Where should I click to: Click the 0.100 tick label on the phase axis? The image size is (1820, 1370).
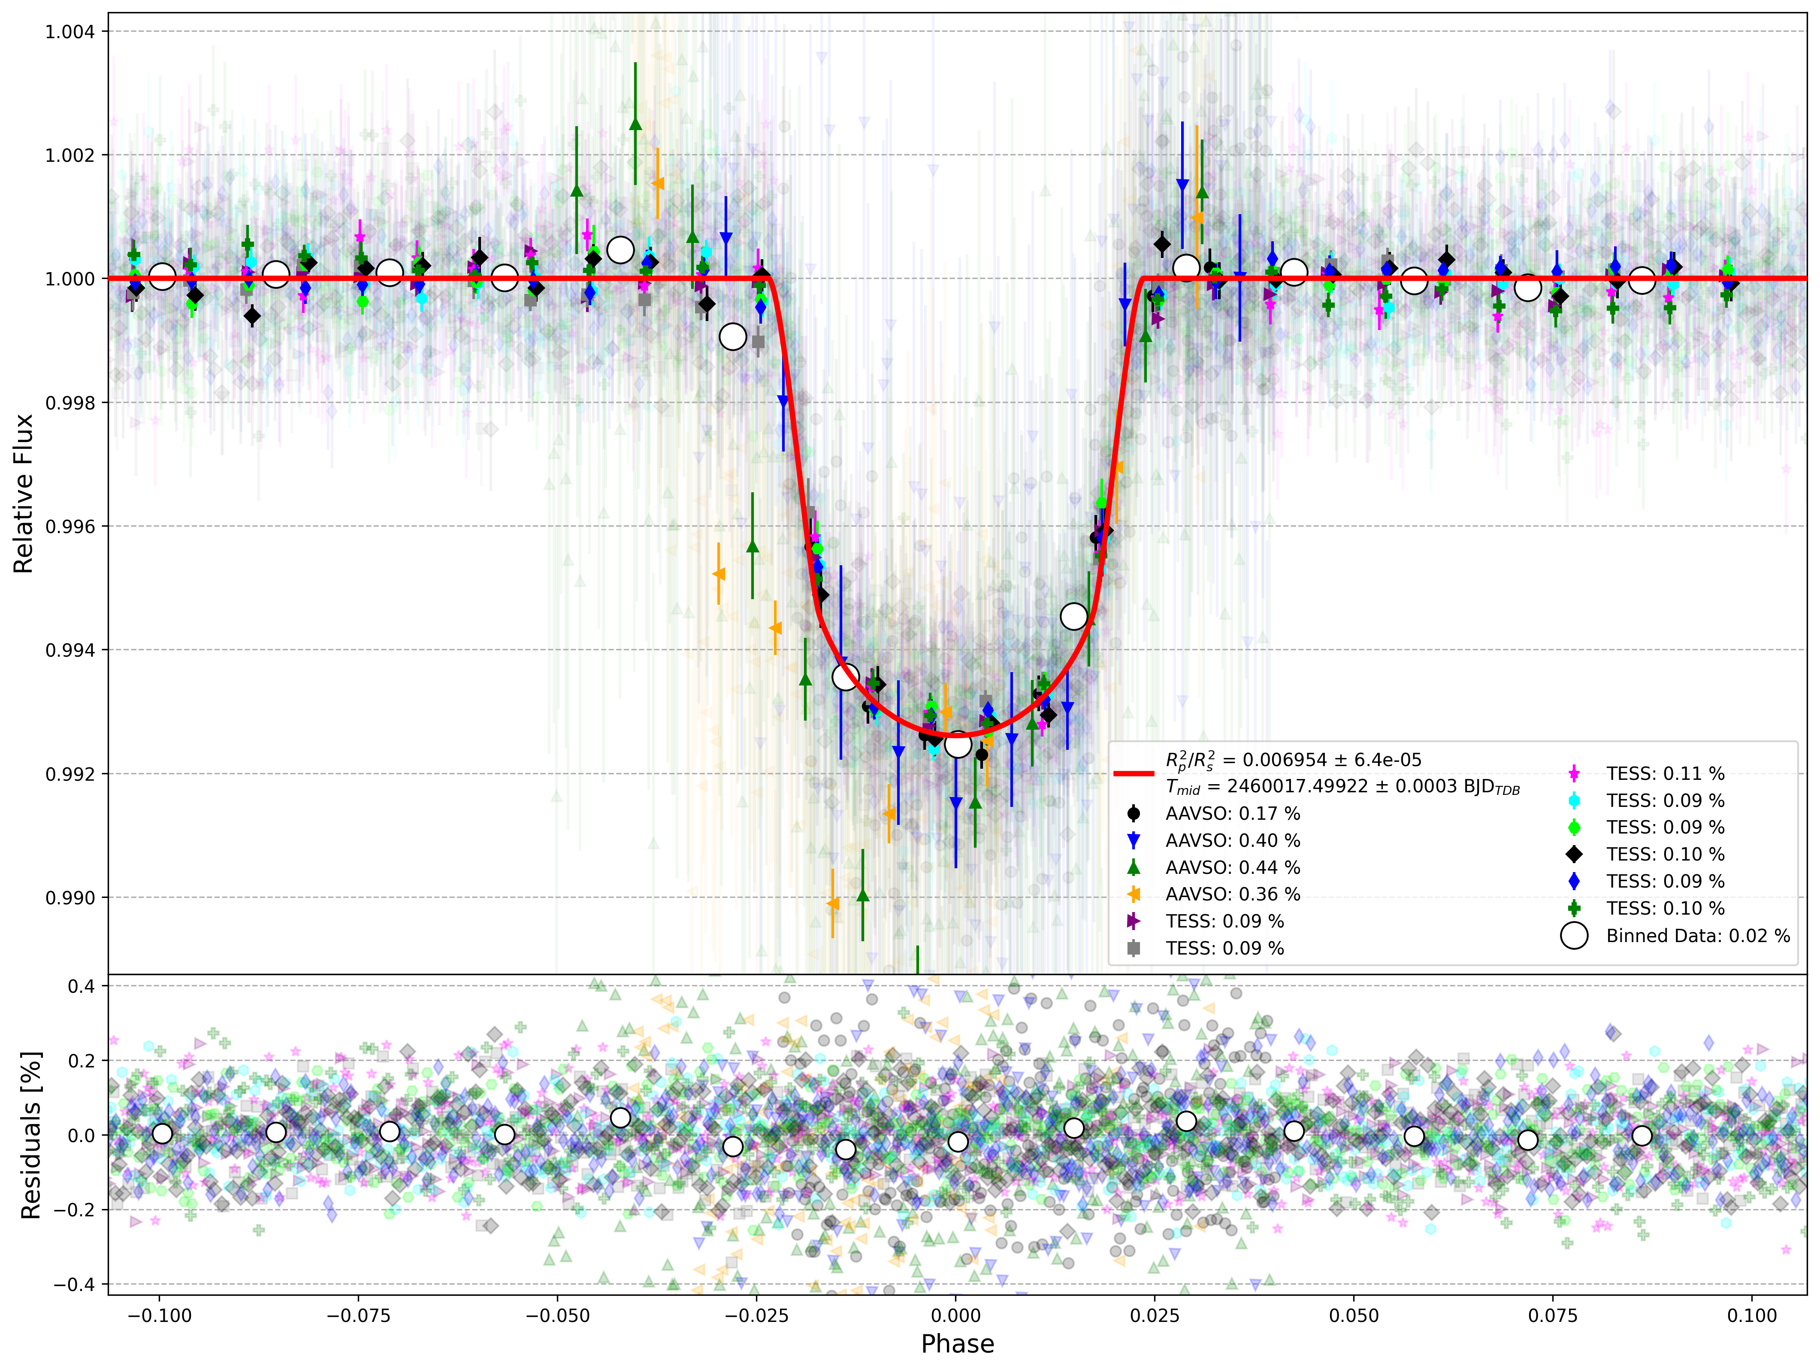pyautogui.click(x=1753, y=1315)
